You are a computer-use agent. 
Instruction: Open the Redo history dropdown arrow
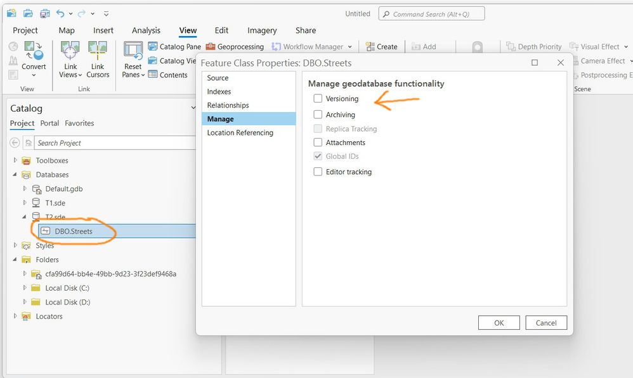tap(93, 14)
